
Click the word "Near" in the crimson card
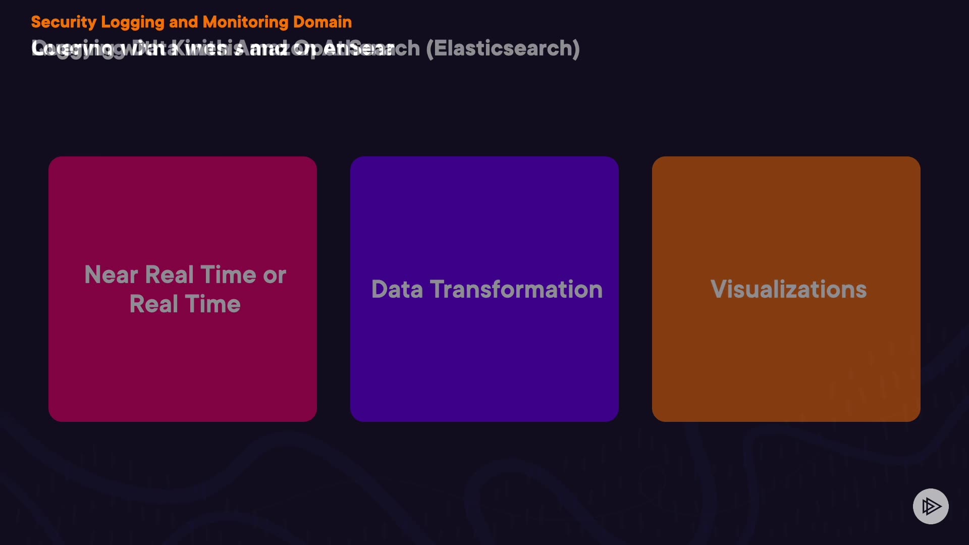111,275
